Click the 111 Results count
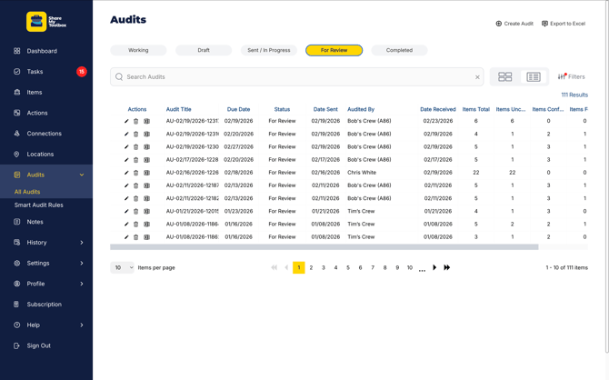 click(x=574, y=95)
